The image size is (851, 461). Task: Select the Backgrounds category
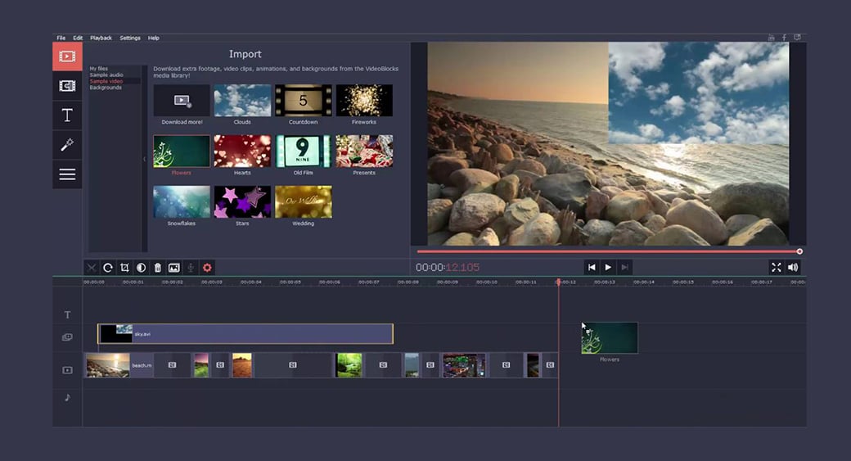[106, 88]
